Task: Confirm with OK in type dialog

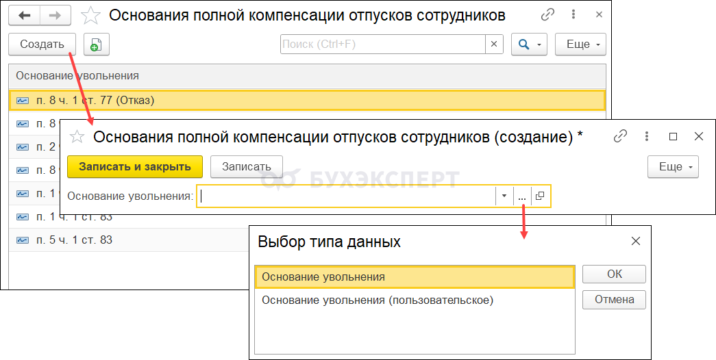Action: tap(614, 274)
